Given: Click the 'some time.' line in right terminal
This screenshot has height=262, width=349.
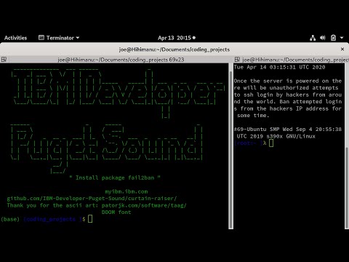Looking at the screenshot, I should click(253, 116).
